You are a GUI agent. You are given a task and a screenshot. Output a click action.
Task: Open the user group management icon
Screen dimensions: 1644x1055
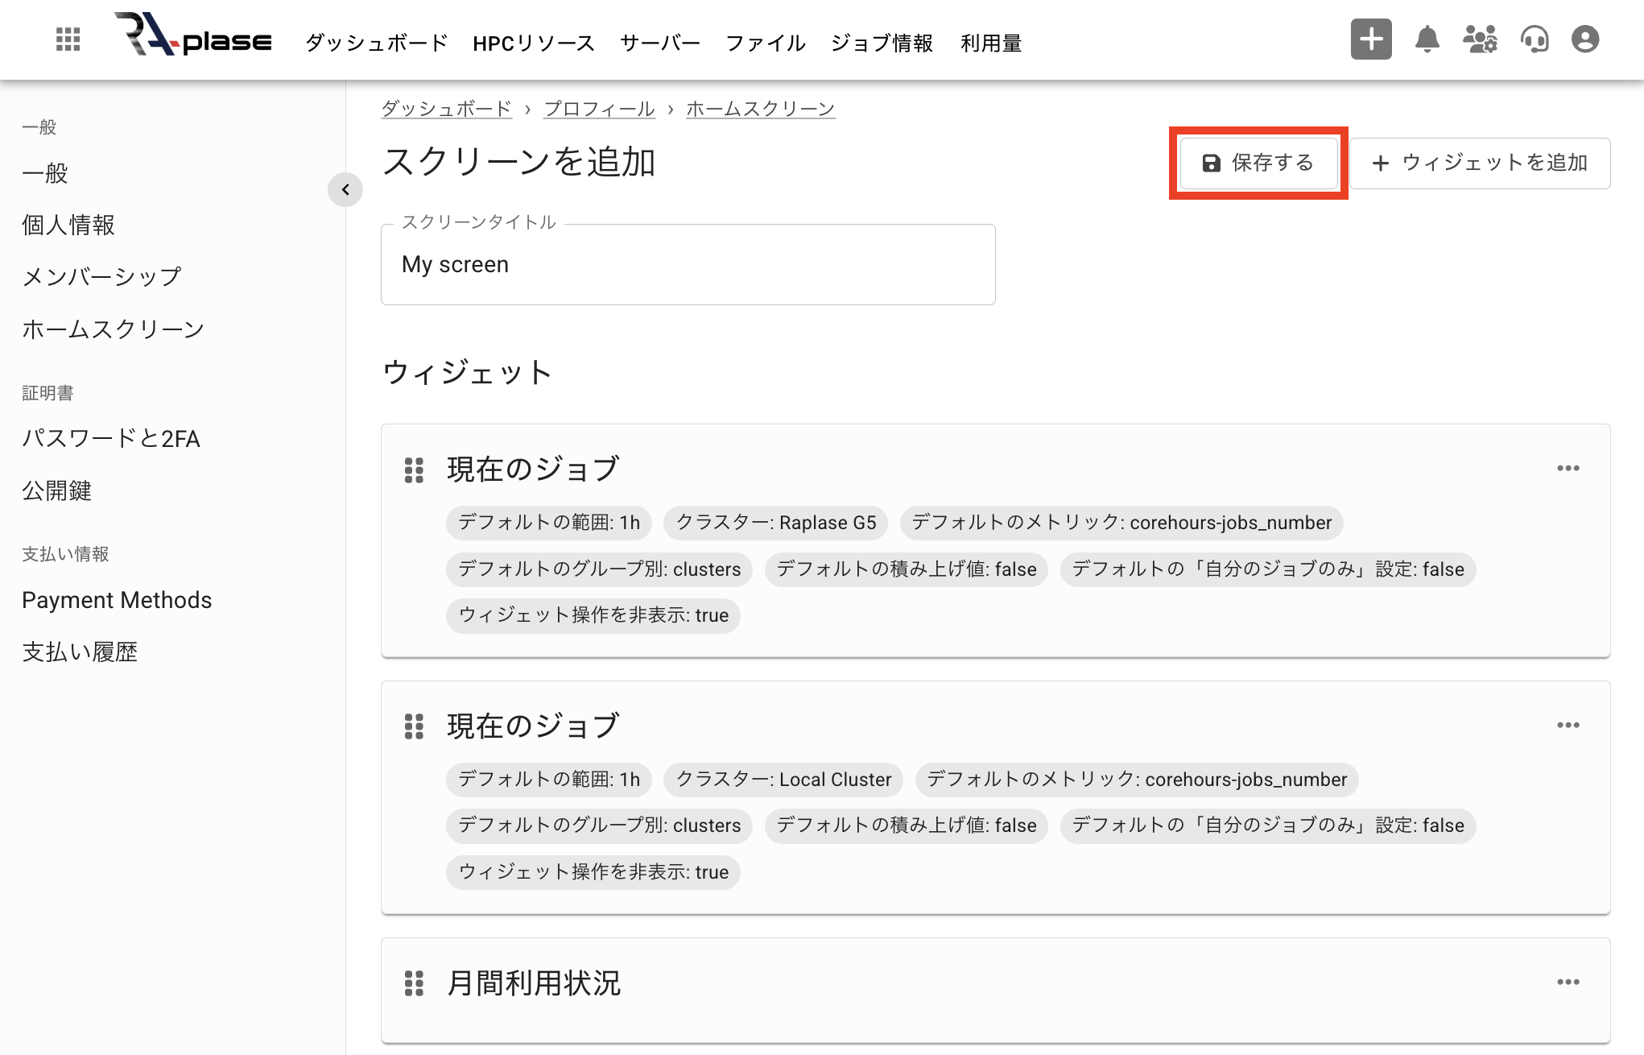coord(1480,39)
